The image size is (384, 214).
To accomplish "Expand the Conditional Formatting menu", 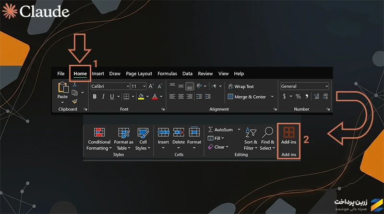I will (x=99, y=139).
